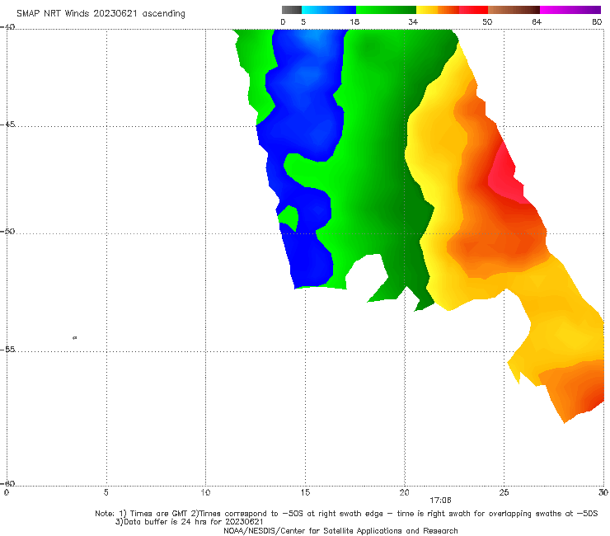Click the x-axis longitude label '10'
This screenshot has width=610, height=536.
pyautogui.click(x=205, y=492)
